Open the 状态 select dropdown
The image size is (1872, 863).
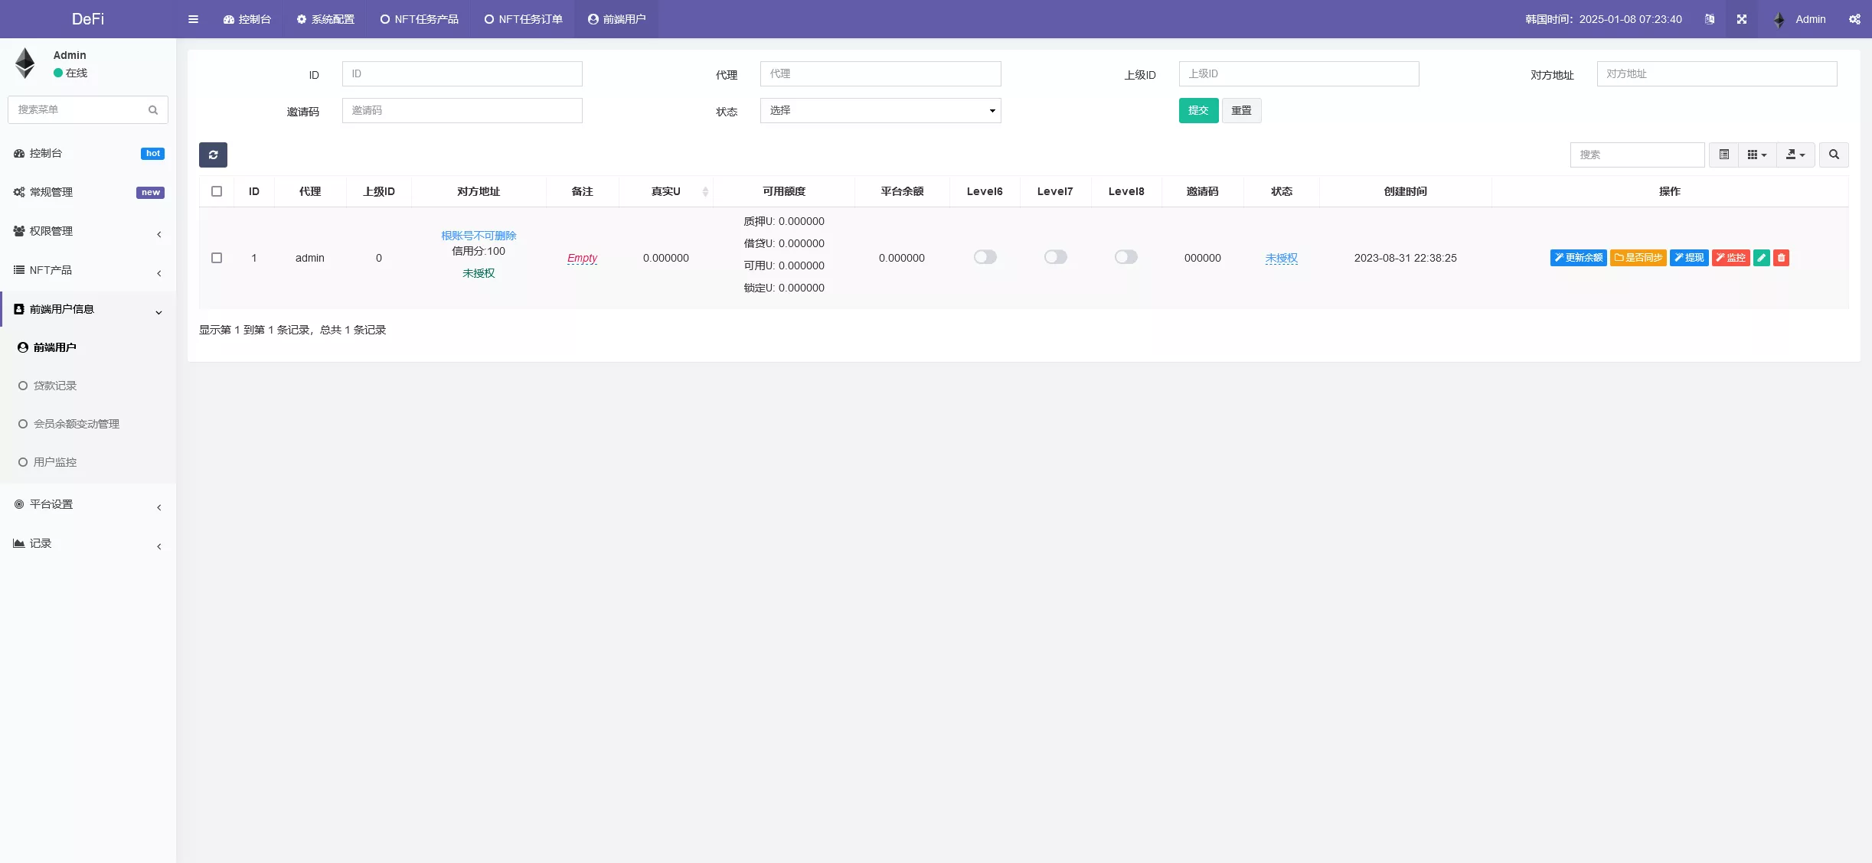click(x=880, y=111)
